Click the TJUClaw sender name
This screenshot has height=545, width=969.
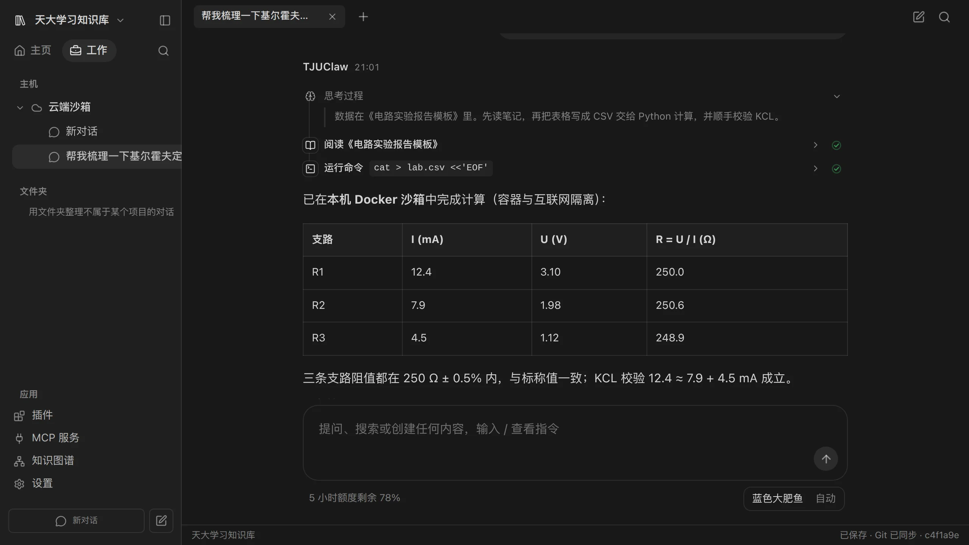325,67
